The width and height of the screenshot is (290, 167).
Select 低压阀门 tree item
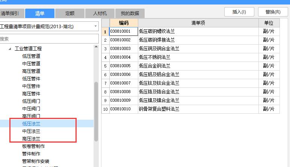tap(31, 101)
